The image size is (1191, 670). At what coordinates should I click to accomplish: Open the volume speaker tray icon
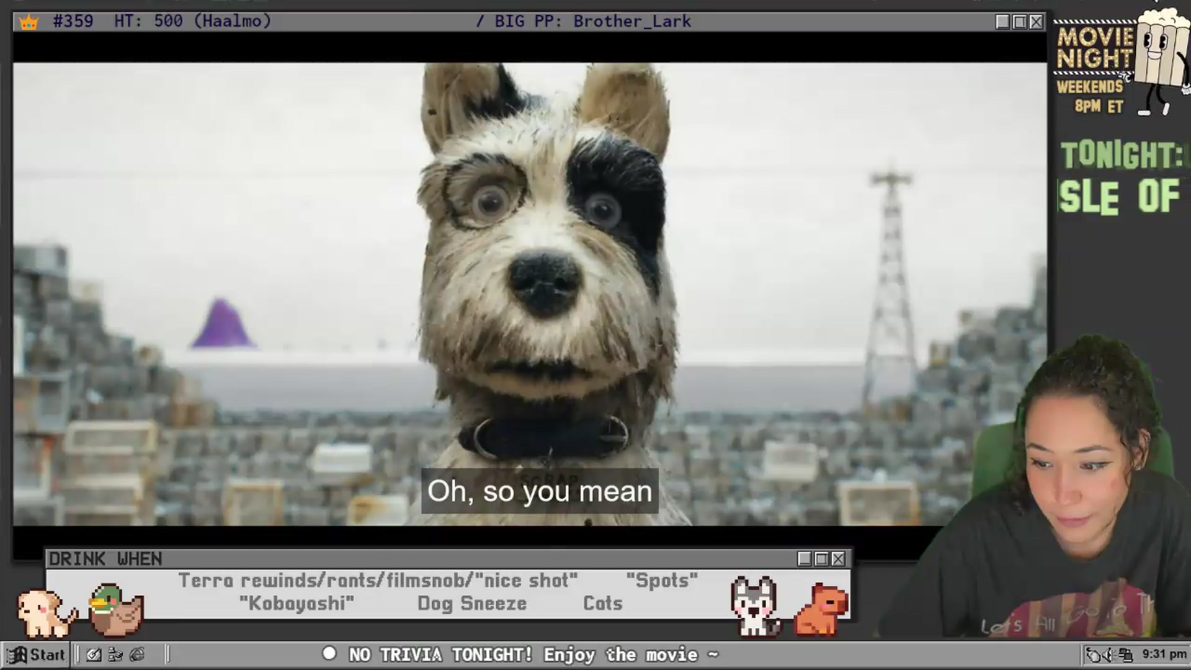point(1110,654)
